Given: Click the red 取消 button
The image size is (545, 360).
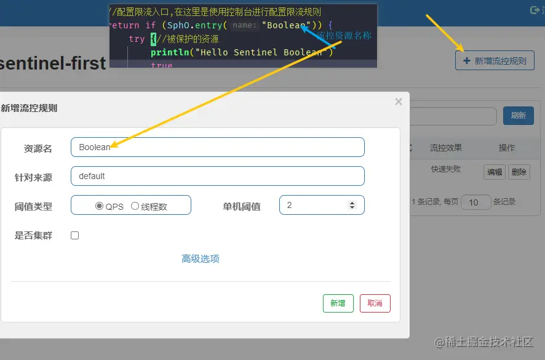Looking at the screenshot, I should tap(375, 303).
